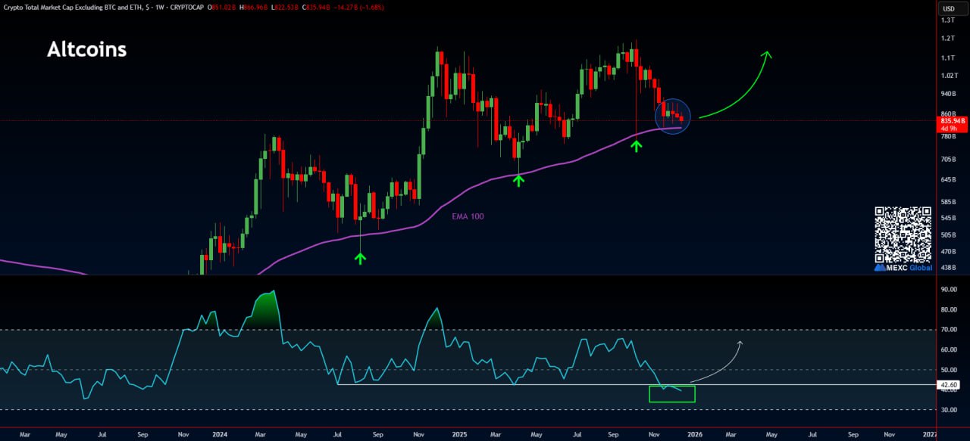The height and width of the screenshot is (441, 970).
Task: Select the blue circle annotation on candles
Action: tap(672, 116)
